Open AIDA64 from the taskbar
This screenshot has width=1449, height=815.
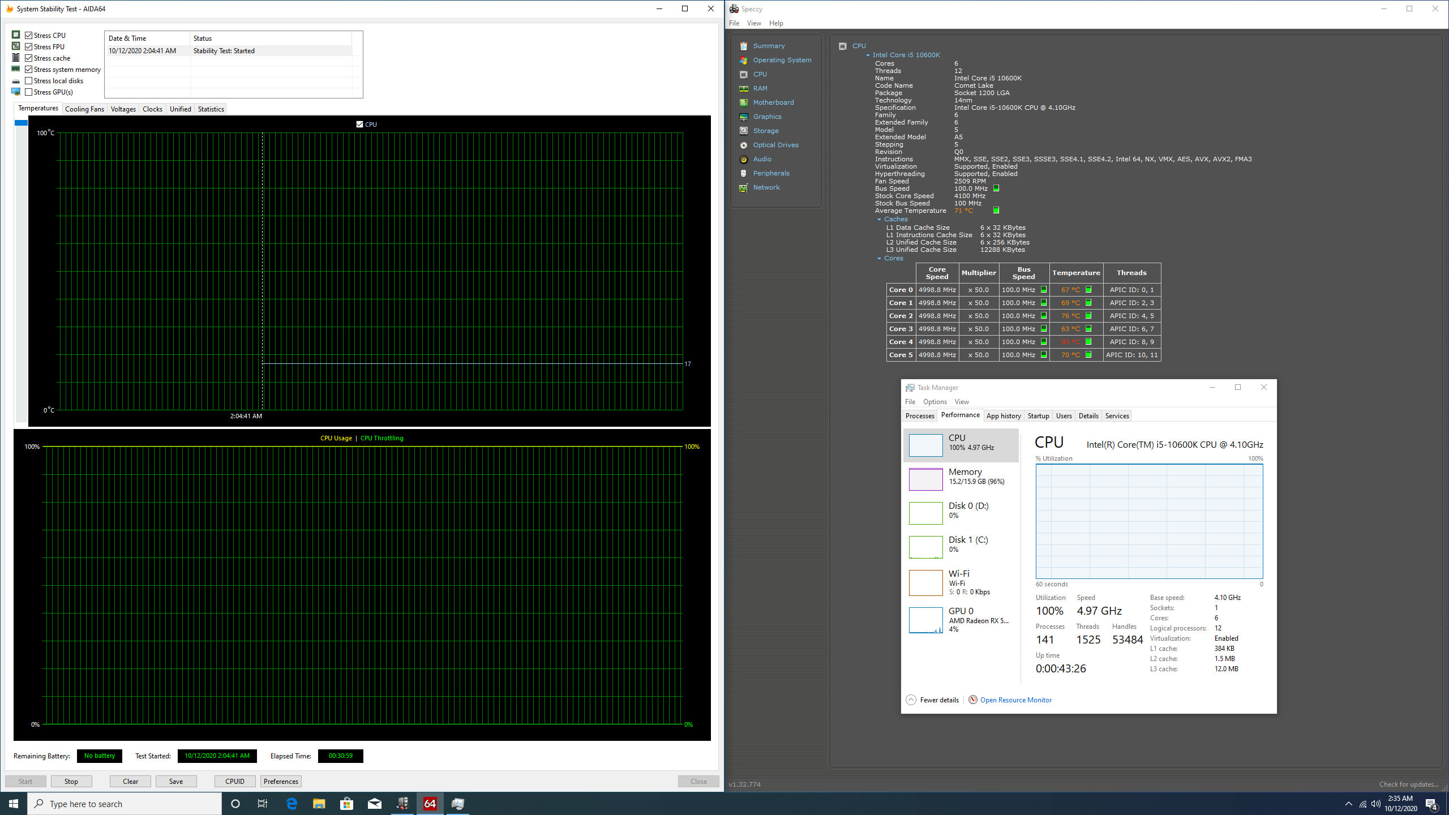coord(430,804)
